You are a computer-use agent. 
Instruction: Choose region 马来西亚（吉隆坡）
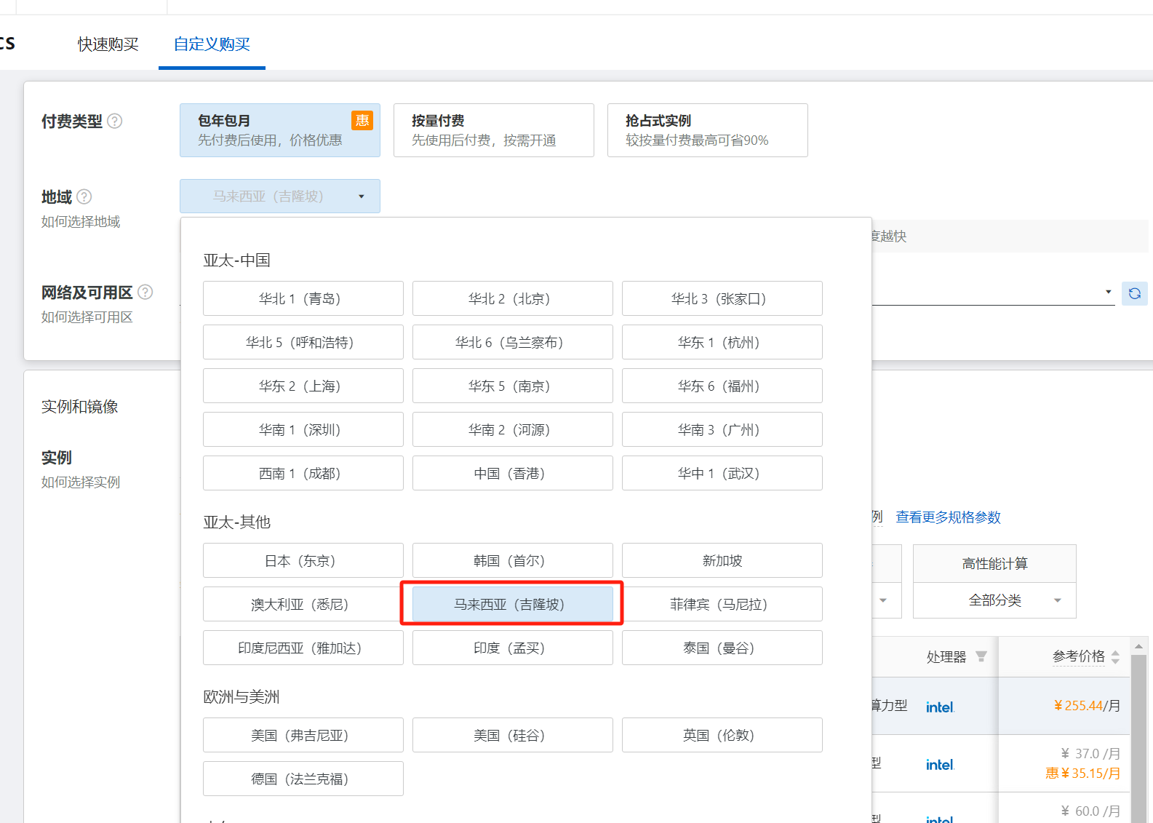coord(513,604)
